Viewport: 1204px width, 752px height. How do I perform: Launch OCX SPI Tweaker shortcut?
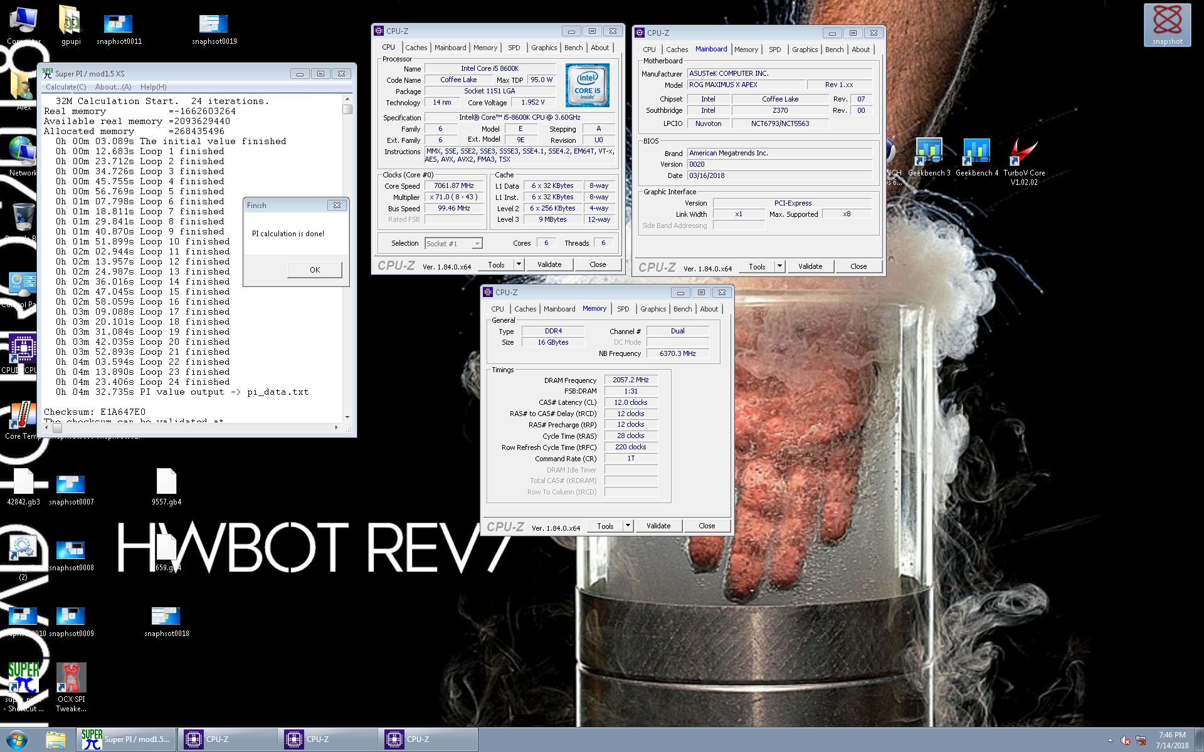71,687
